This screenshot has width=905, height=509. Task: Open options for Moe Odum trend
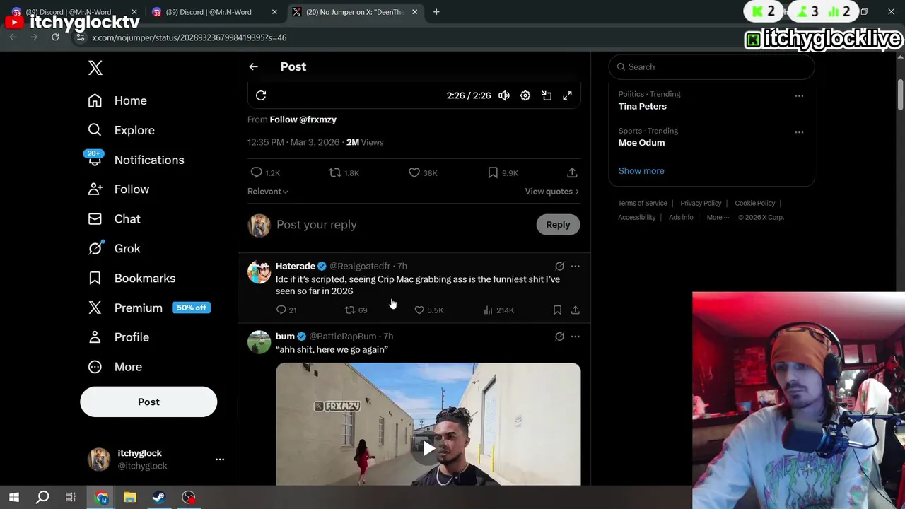pos(799,132)
